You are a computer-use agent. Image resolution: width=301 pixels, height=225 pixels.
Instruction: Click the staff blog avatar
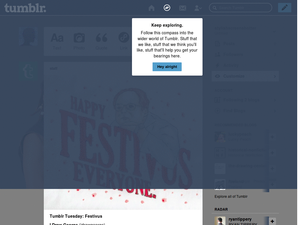[28, 71]
